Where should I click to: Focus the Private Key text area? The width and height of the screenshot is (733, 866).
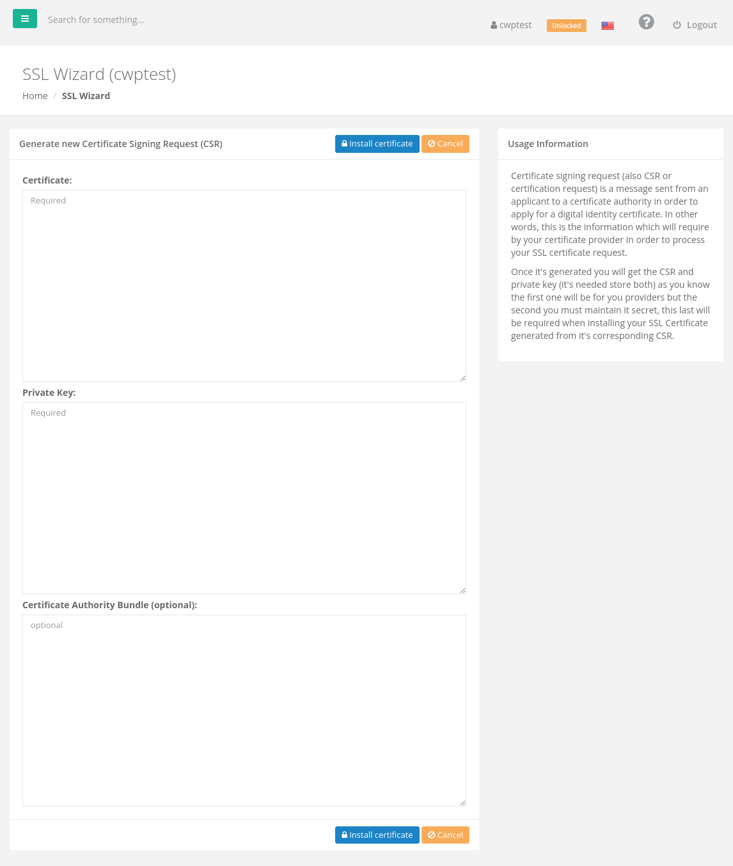[x=244, y=498]
